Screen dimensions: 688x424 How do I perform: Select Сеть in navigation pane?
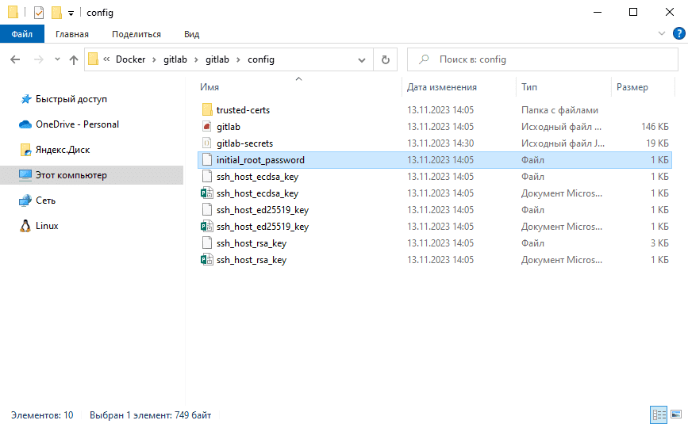click(x=46, y=201)
